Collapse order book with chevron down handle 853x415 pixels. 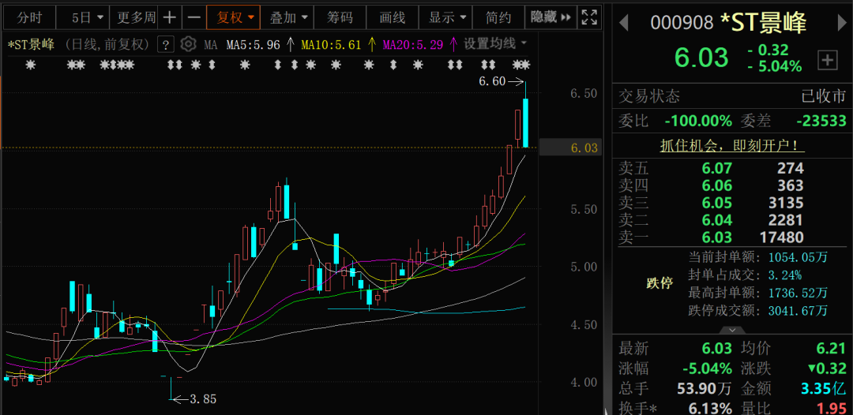point(732,330)
